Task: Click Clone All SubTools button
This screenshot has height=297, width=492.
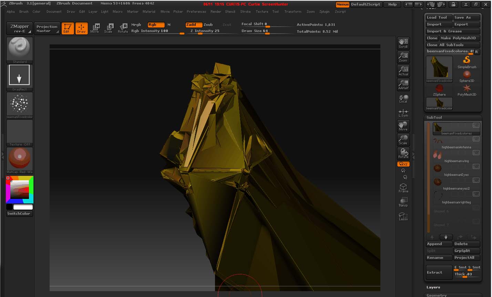Action: (453, 45)
